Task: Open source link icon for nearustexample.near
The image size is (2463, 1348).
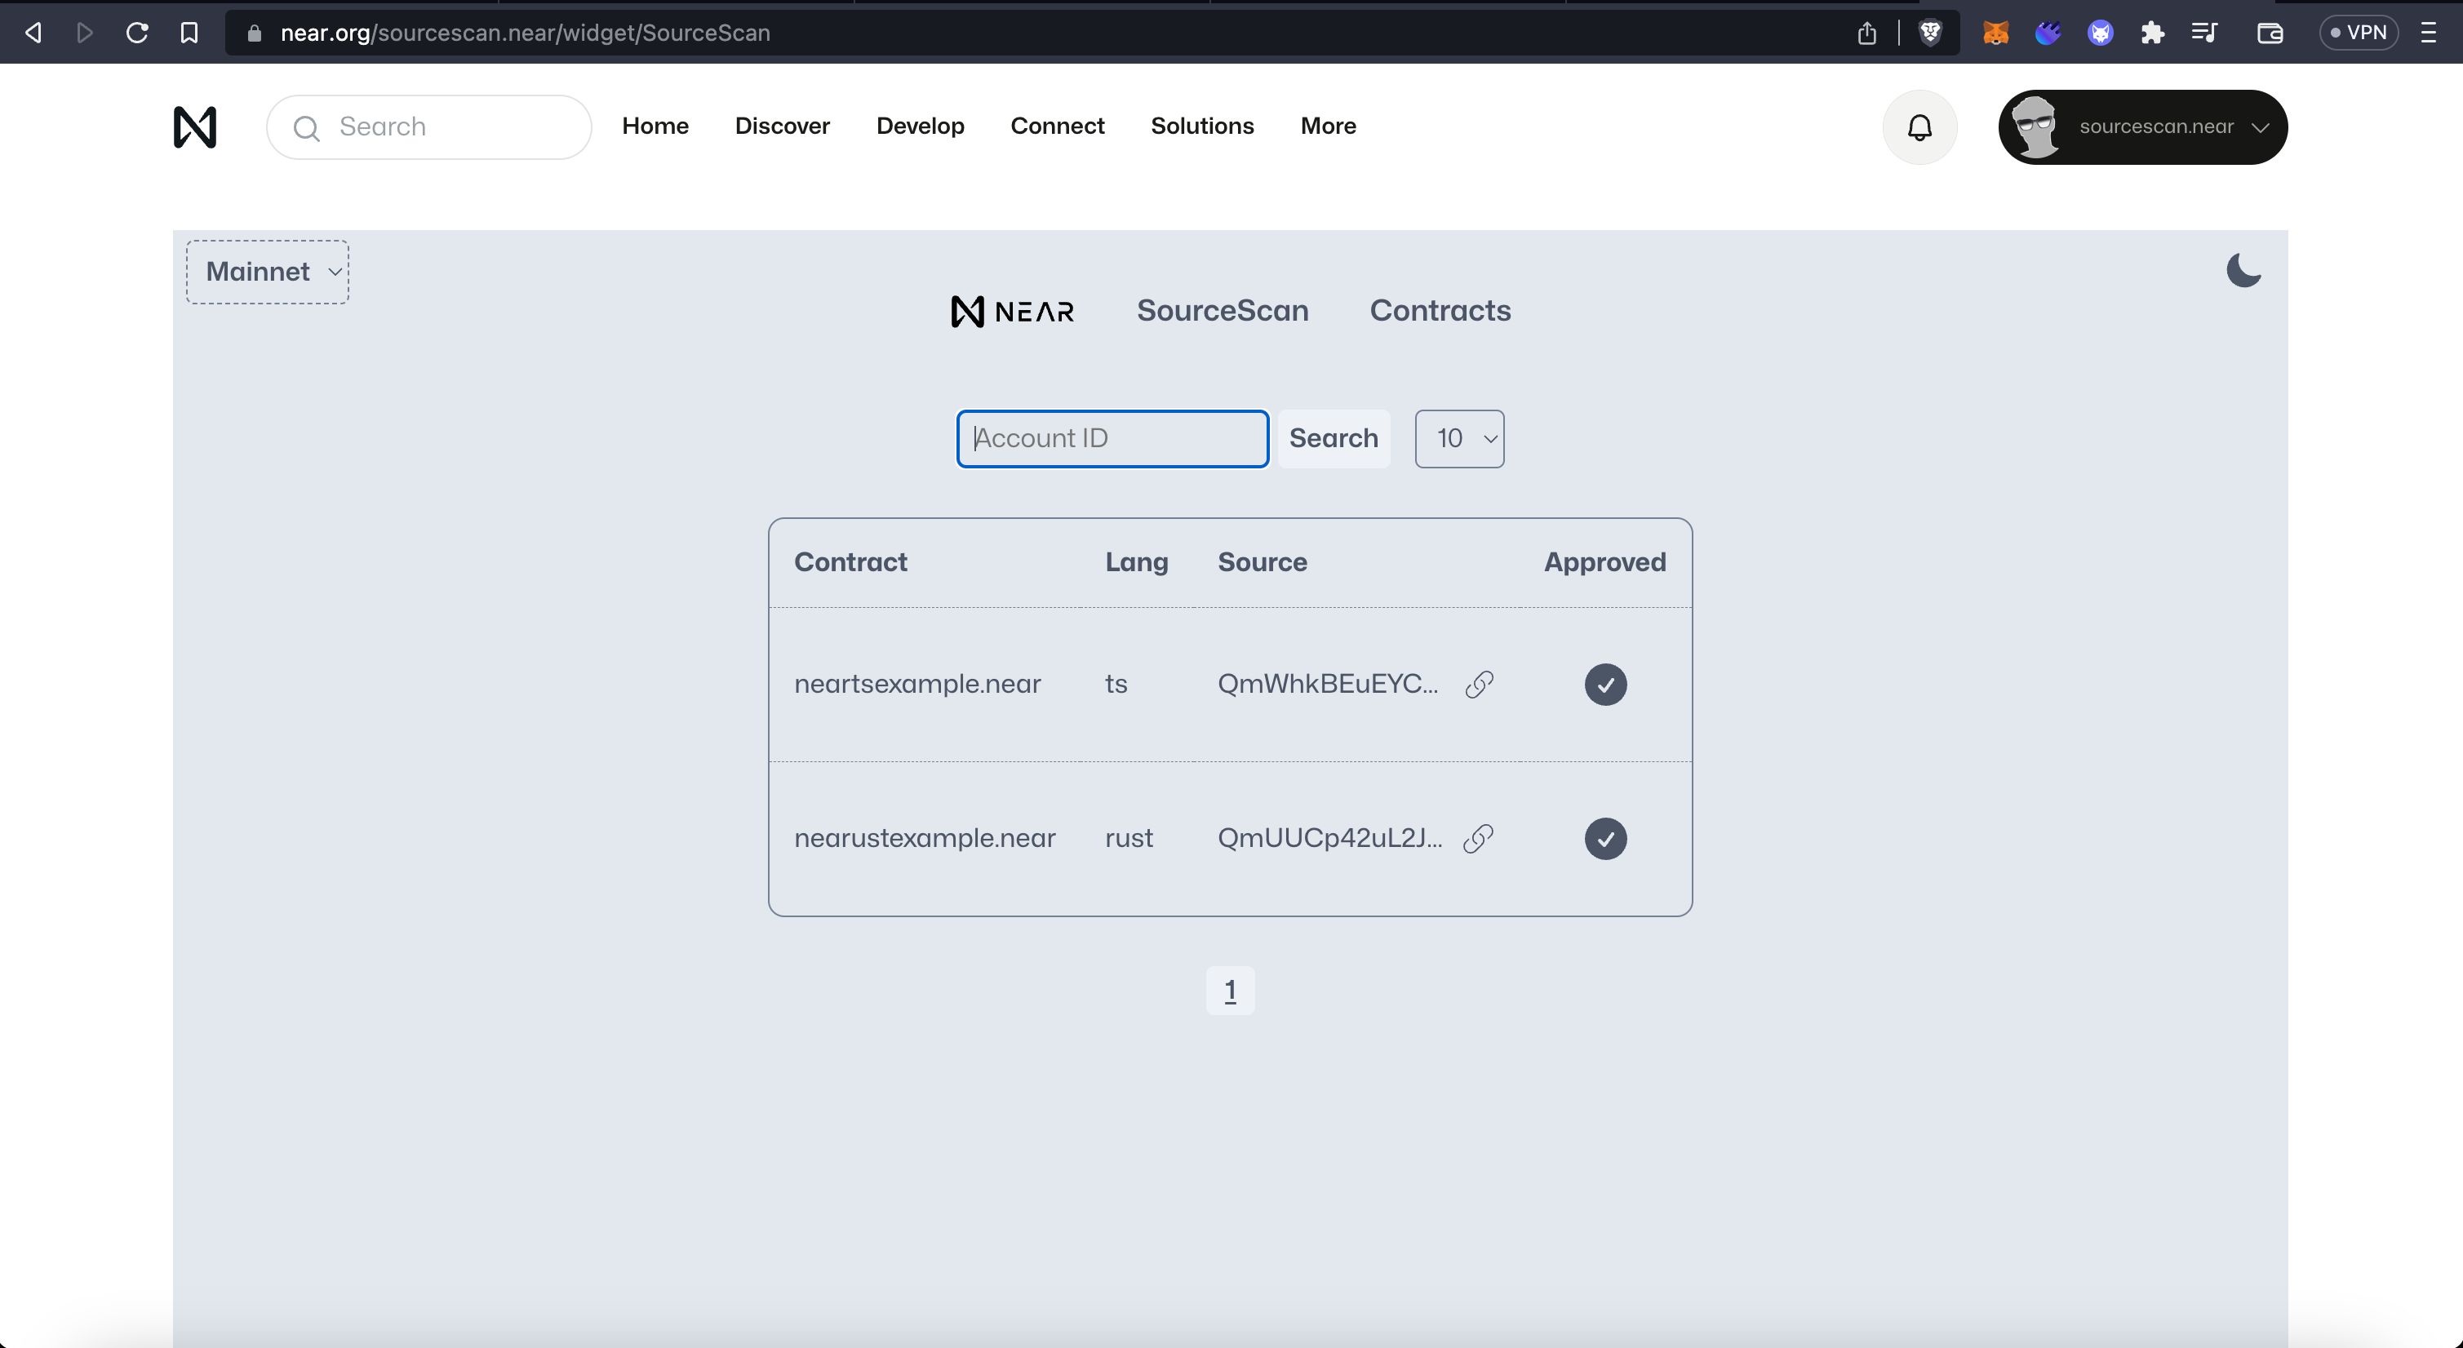Action: click(x=1478, y=839)
